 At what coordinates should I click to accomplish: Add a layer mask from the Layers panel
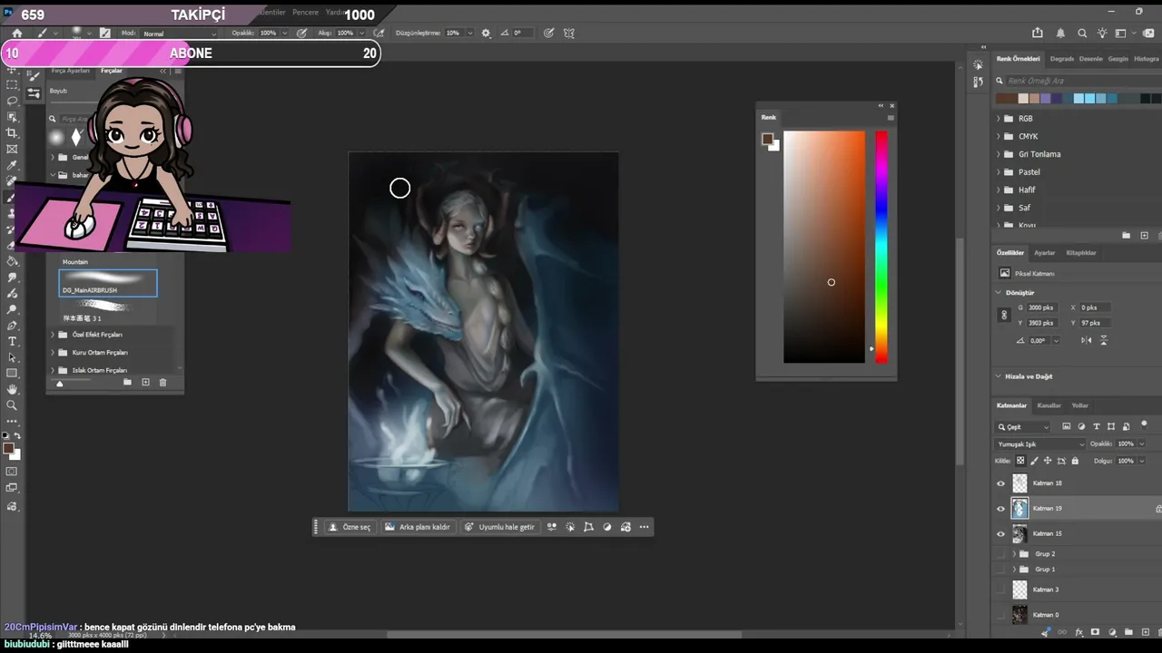click(x=1095, y=632)
